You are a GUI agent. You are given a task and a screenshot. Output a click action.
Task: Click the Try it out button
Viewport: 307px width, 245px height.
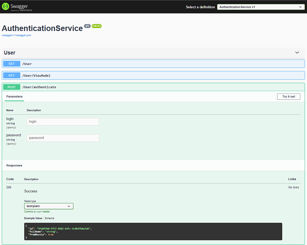289,96
